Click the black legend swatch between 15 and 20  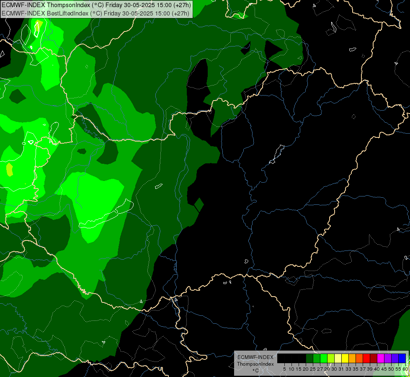302,358
